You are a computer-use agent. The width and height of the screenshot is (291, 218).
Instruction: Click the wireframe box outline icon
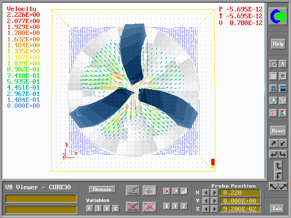149,190
